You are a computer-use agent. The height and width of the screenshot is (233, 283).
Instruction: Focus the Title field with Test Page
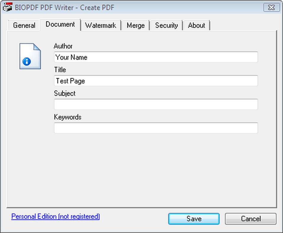156,81
